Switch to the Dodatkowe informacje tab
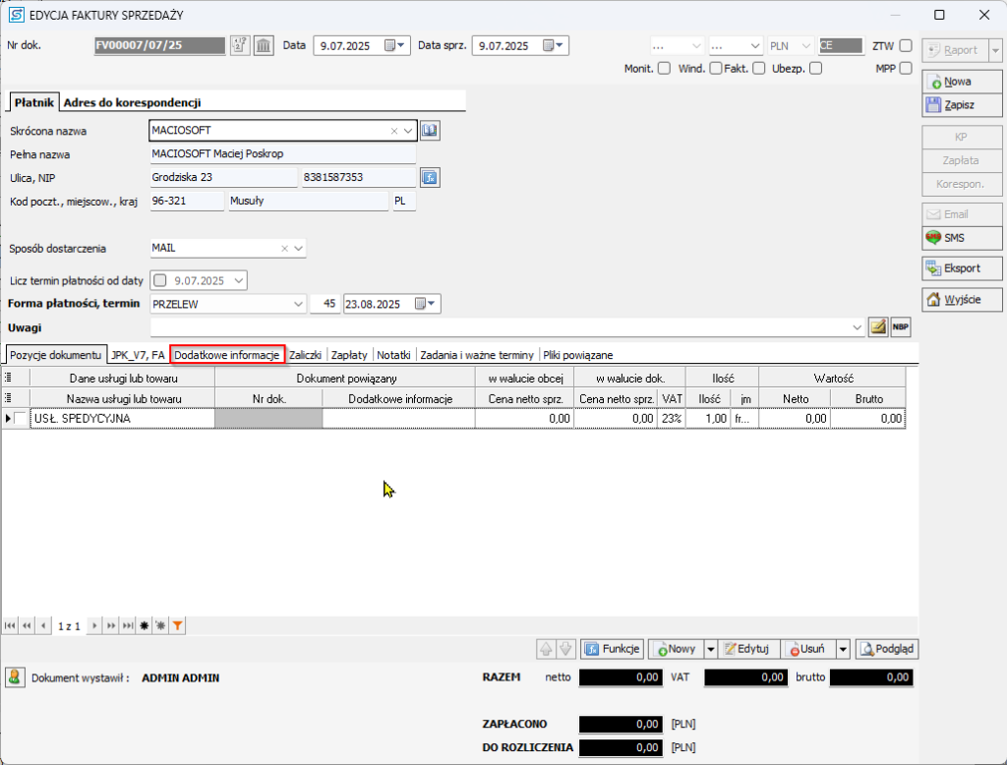The image size is (1007, 765). point(227,354)
